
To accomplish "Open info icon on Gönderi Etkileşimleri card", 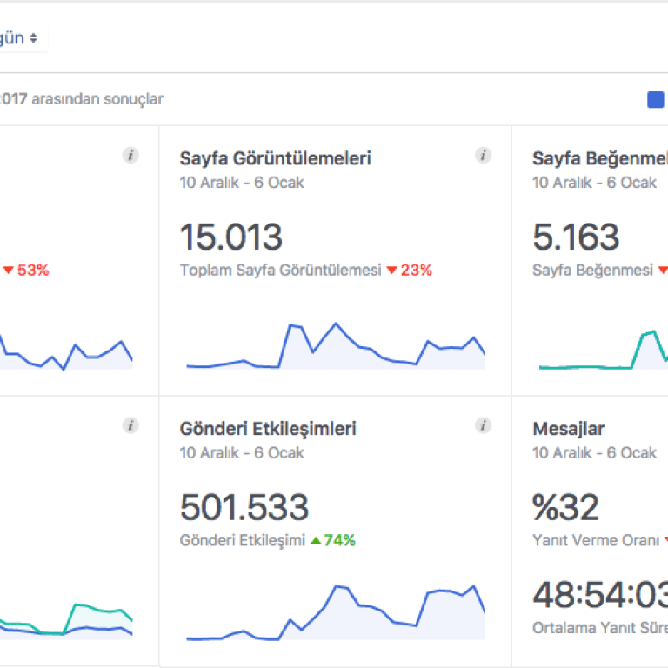I will point(483,425).
